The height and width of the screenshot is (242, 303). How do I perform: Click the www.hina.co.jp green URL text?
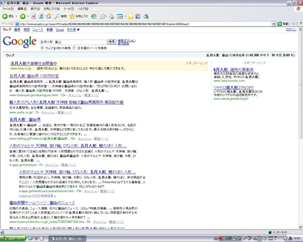tap(21, 68)
